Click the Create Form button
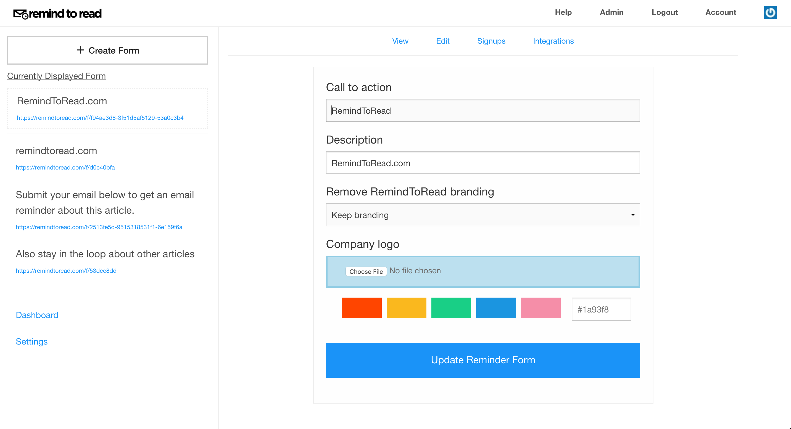This screenshot has width=791, height=429. coord(107,50)
